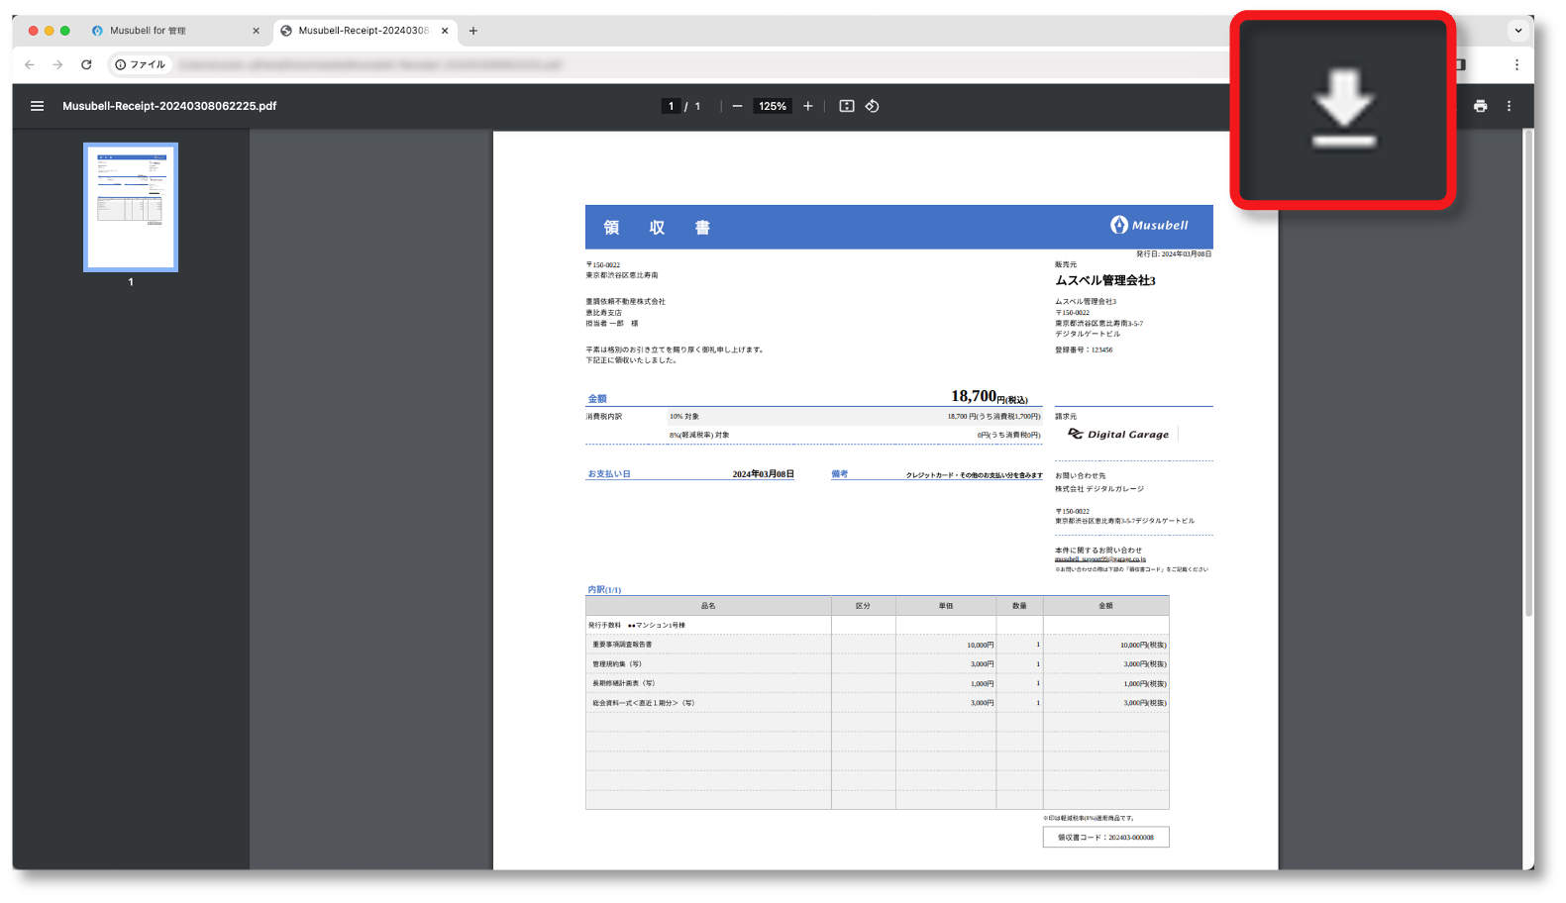Open the PDF viewer's three-dot more actions menu
1566x903 pixels.
1509,106
